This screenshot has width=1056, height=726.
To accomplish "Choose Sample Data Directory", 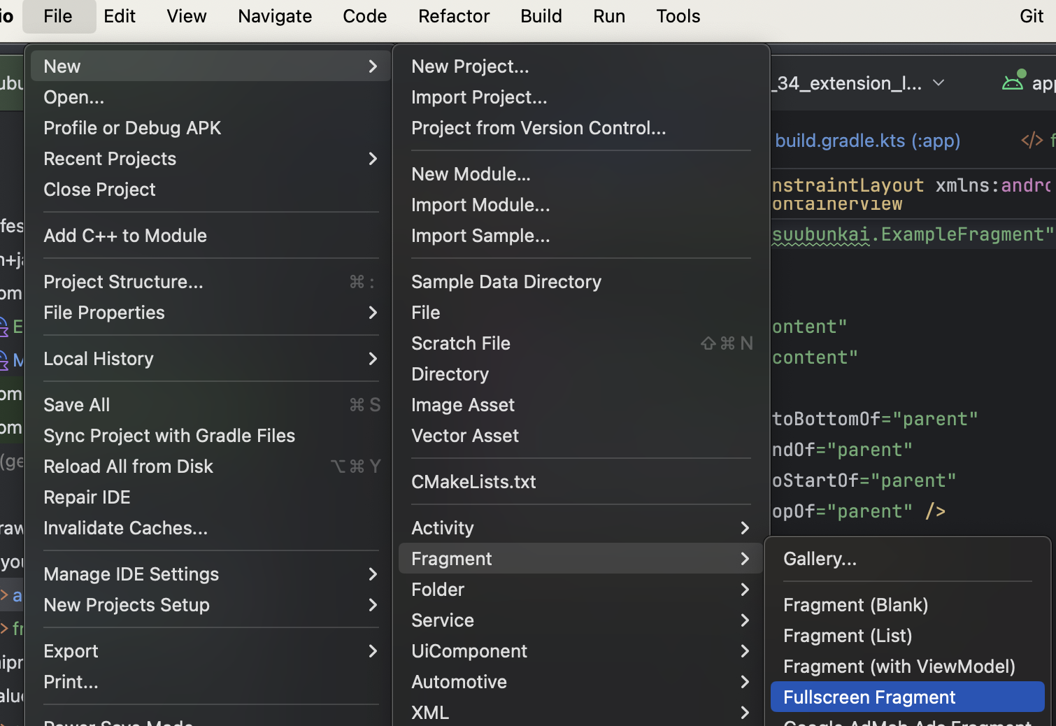I will 580,282.
